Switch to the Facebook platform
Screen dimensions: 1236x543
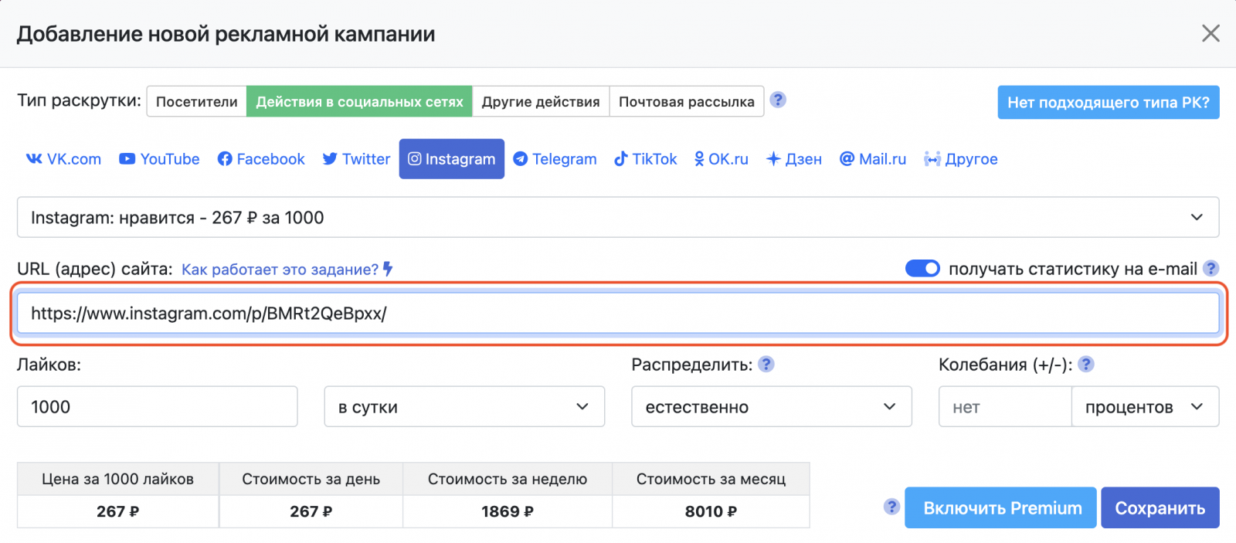[261, 159]
